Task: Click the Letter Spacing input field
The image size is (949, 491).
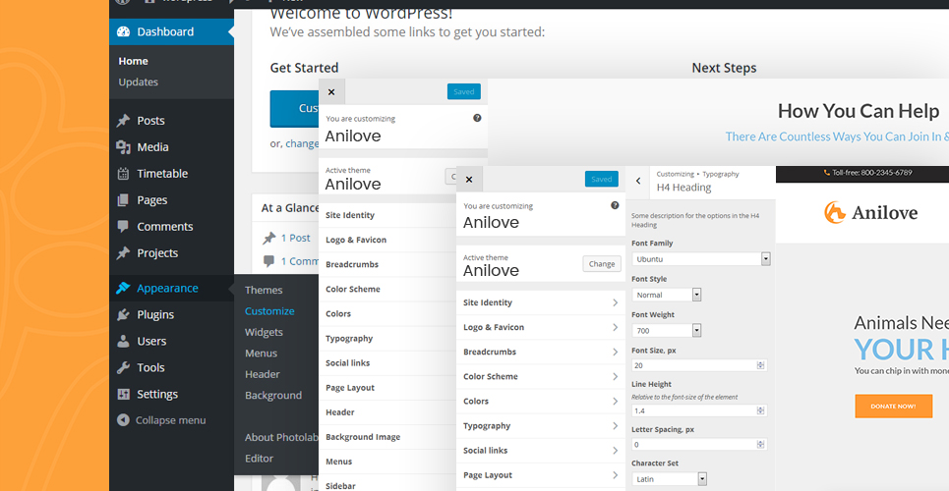Action: coord(699,444)
